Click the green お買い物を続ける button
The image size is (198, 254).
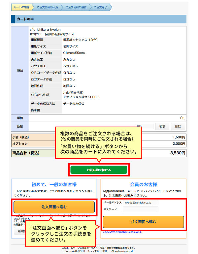click(99, 170)
